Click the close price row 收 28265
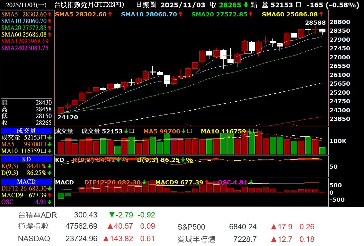The width and height of the screenshot is (364, 246). 26,123
